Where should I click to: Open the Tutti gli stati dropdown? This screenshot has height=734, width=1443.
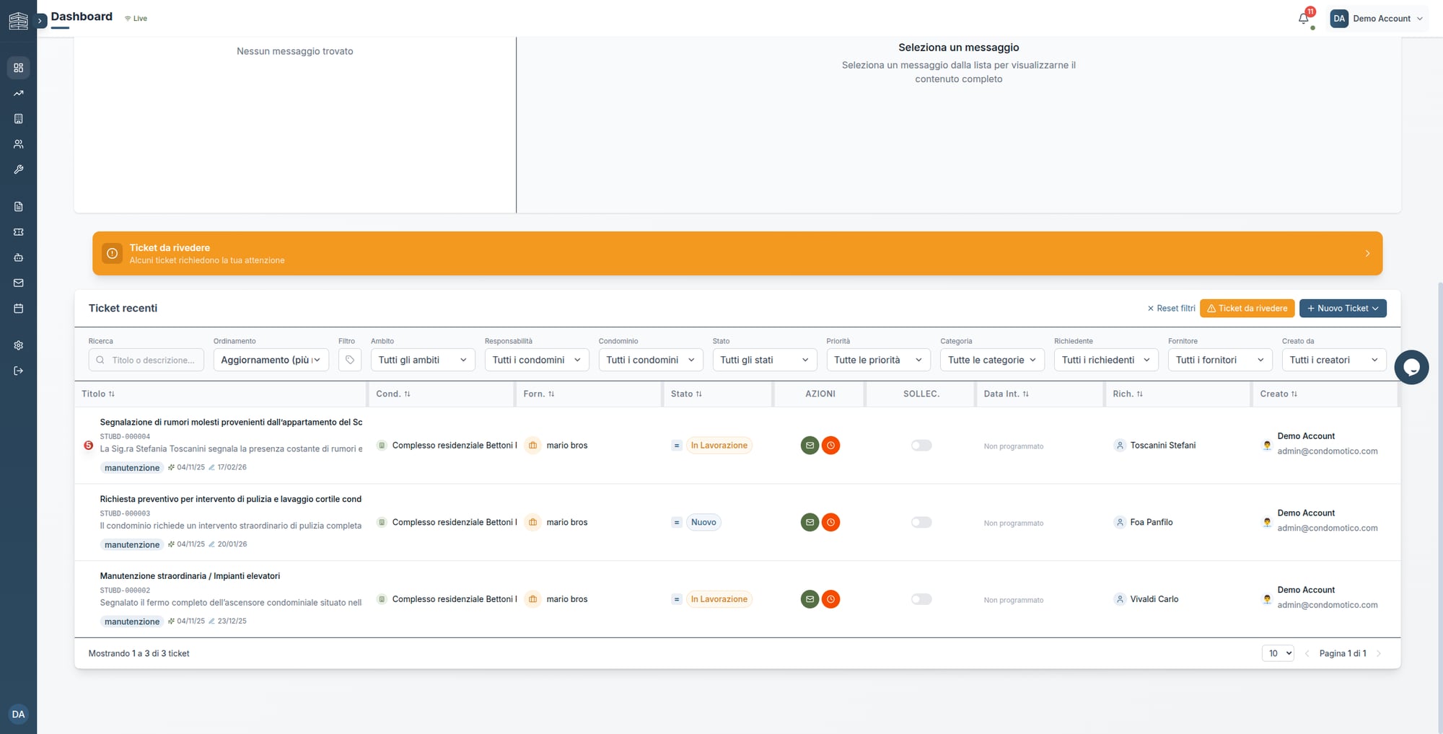point(764,359)
